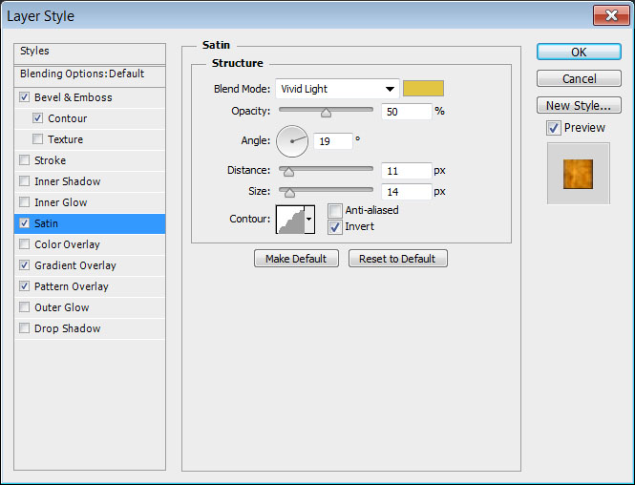The width and height of the screenshot is (635, 485).
Task: Enable the Anti-aliased checkbox
Action: (335, 210)
